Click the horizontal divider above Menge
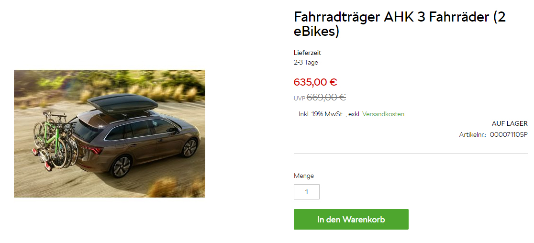Image resolution: width=534 pixels, height=243 pixels. click(x=411, y=154)
